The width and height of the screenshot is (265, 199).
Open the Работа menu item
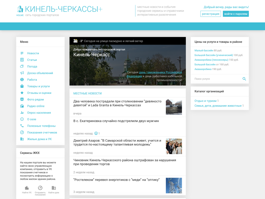coord(32,80)
